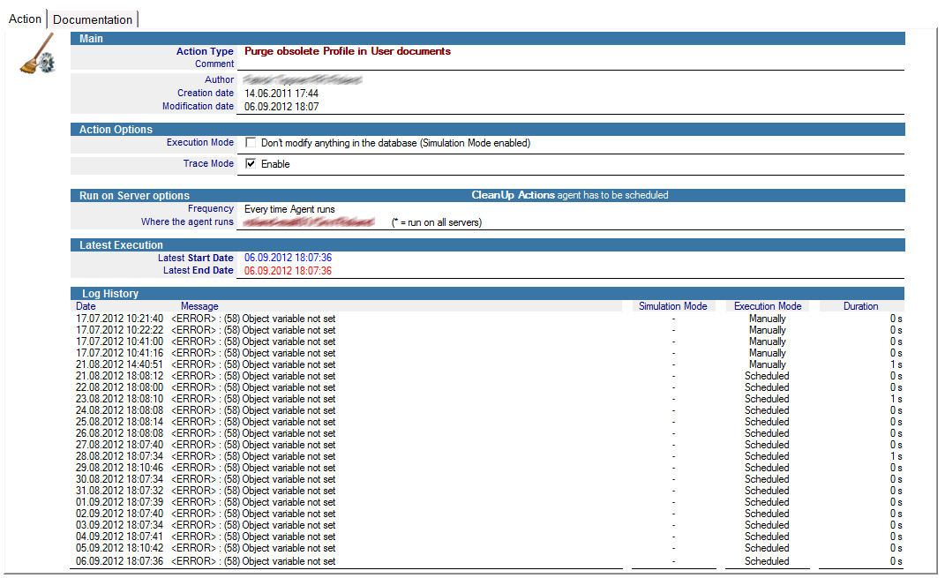Click the broom cleanup action icon

[37, 58]
